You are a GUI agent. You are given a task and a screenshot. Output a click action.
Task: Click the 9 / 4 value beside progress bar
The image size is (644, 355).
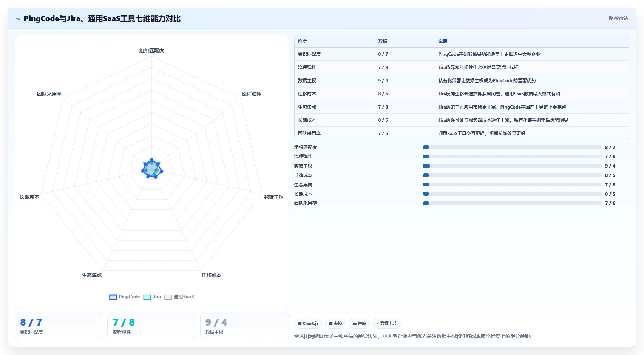[610, 166]
